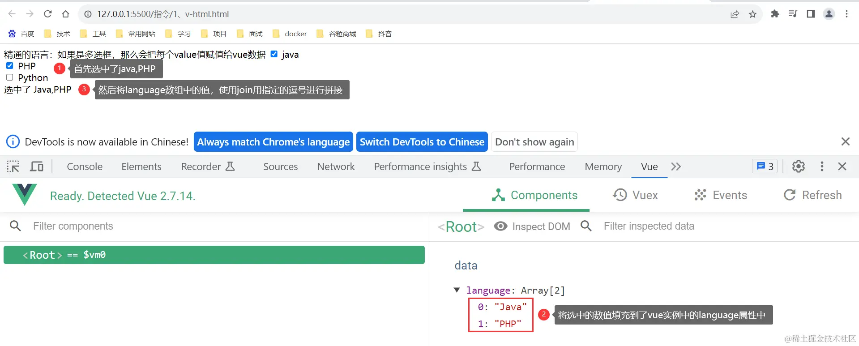This screenshot has width=859, height=346.
Task: Open the Chrome extensions puzzle icon
Action: pos(775,14)
